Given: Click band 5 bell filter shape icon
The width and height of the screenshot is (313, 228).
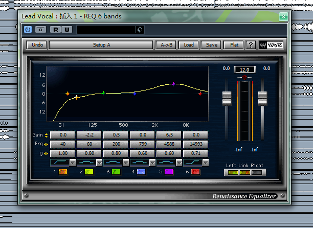Looking at the screenshot, I should tap(166, 163).
